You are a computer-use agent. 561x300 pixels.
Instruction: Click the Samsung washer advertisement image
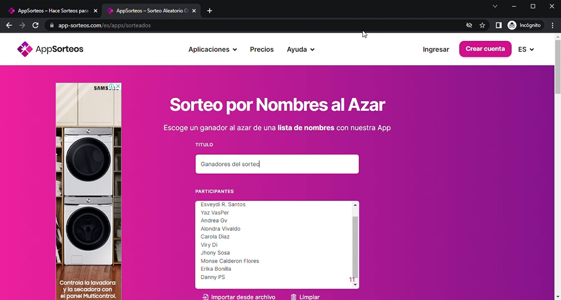coord(88,192)
